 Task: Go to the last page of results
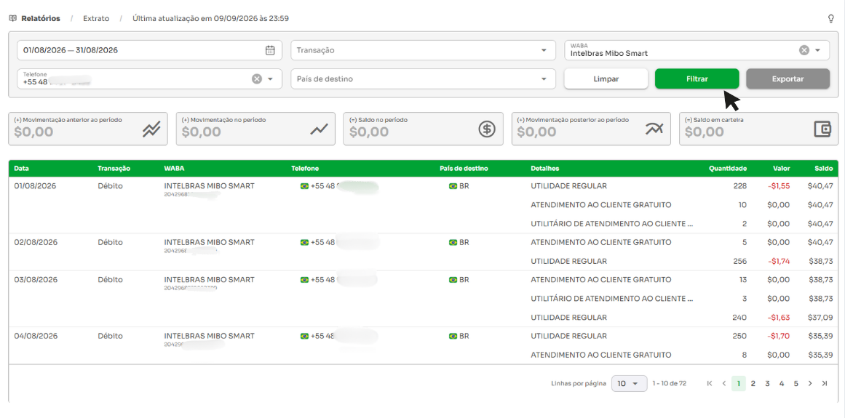[825, 384]
